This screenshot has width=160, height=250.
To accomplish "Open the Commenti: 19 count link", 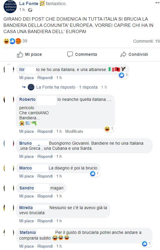I will click(147, 41).
